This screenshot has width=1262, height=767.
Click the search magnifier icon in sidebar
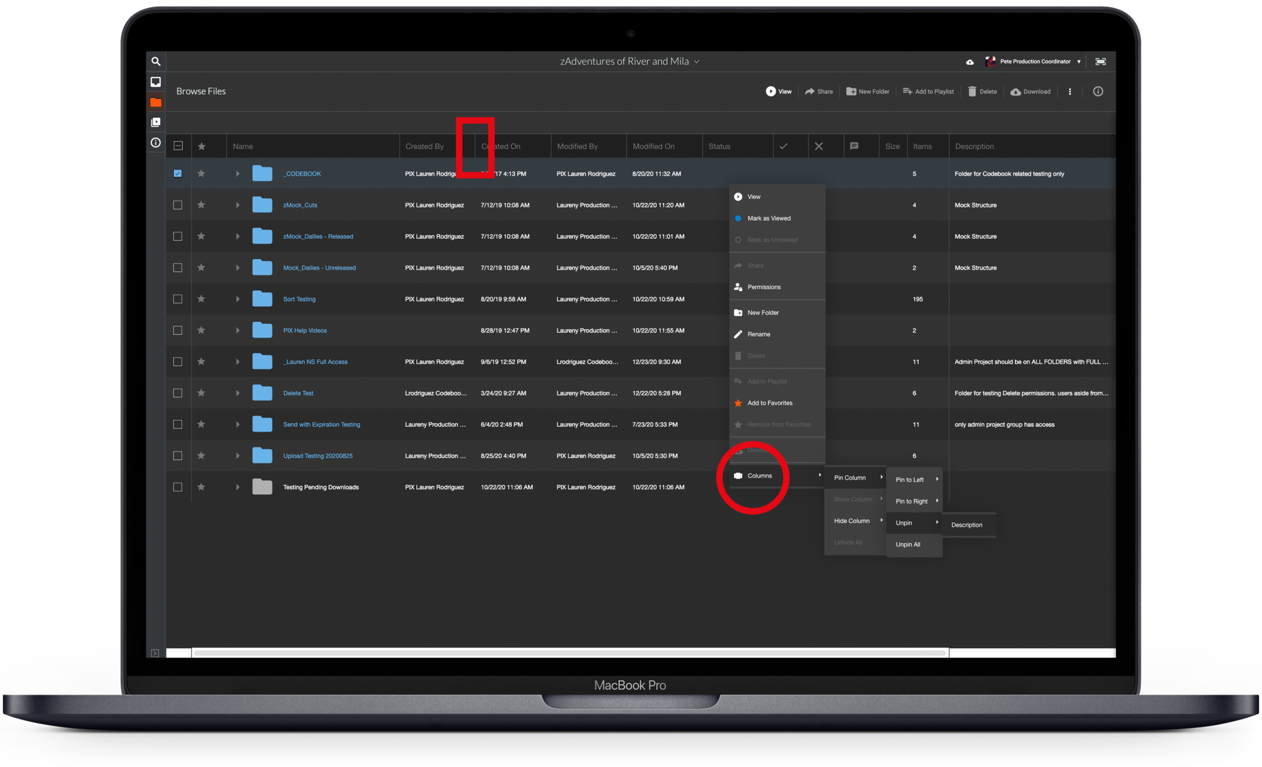tap(156, 61)
